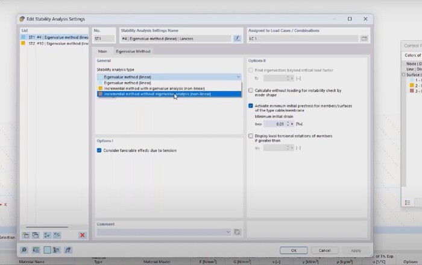Click the red X delete icon
The width and height of the screenshot is (422, 265).
click(x=82, y=234)
